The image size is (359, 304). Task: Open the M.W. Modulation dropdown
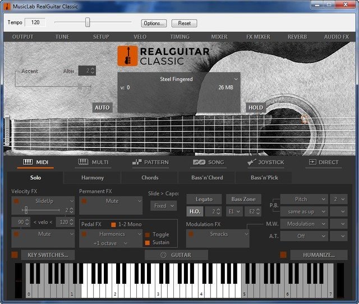click(x=304, y=224)
